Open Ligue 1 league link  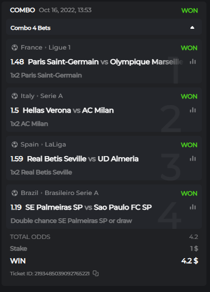(x=60, y=47)
